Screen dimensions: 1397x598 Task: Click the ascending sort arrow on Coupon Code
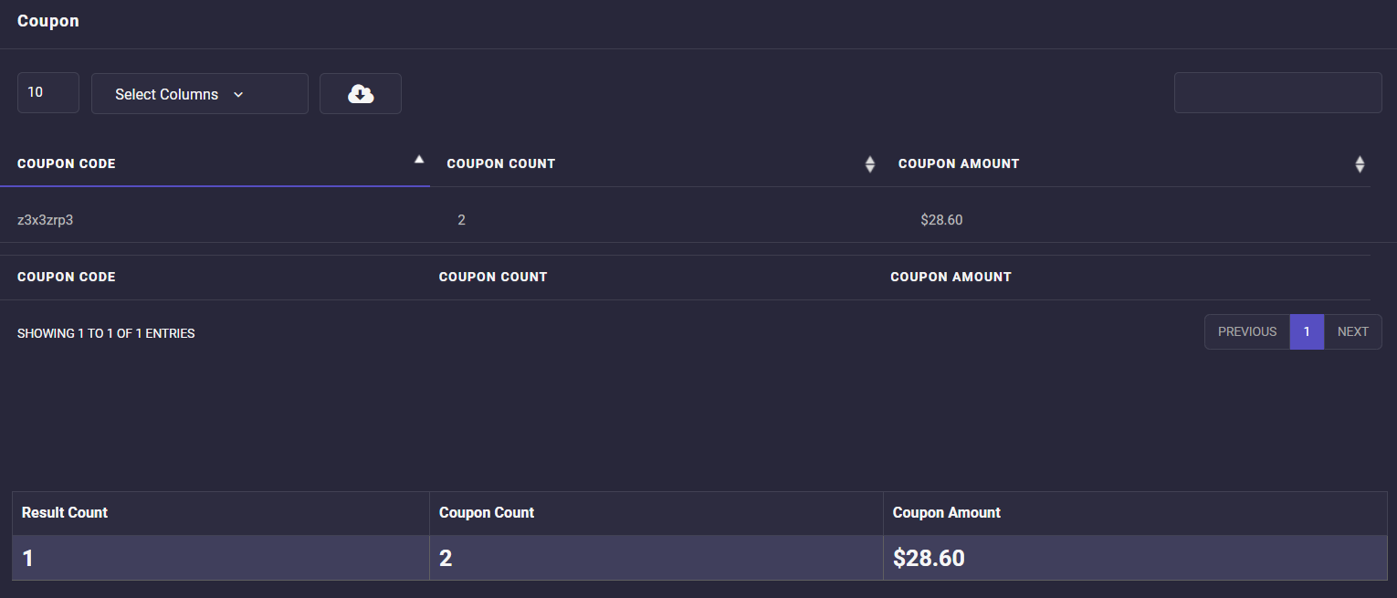pyautogui.click(x=419, y=160)
